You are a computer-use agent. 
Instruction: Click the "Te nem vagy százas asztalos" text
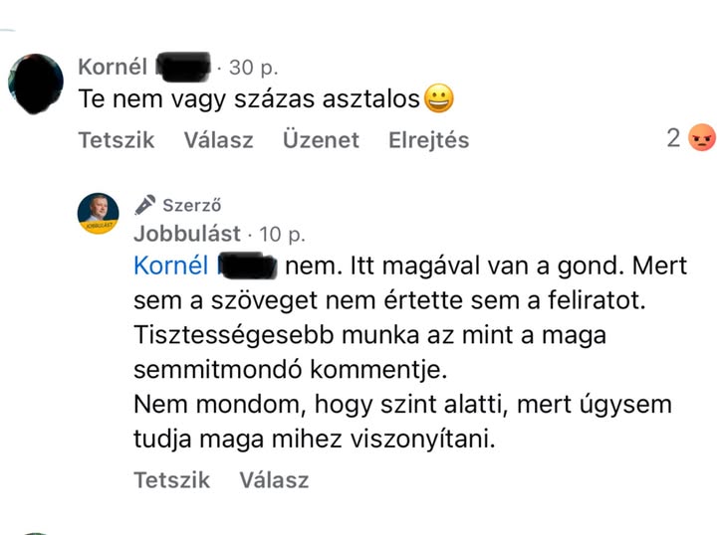(249, 99)
